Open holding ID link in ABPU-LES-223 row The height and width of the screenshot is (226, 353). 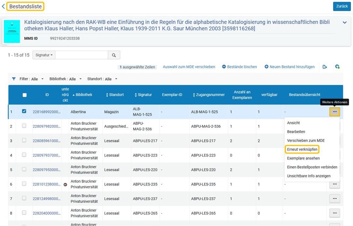(46, 155)
